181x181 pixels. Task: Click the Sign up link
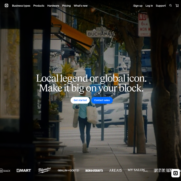click(138, 6)
